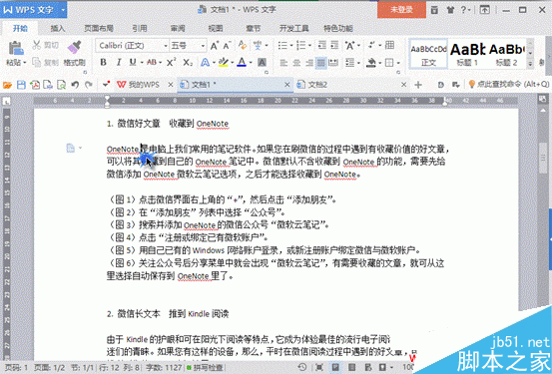
Task: Toggle left text alignment
Action: click(x=283, y=63)
